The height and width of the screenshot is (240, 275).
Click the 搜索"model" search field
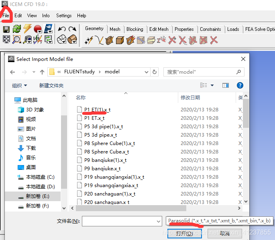(x=204, y=72)
